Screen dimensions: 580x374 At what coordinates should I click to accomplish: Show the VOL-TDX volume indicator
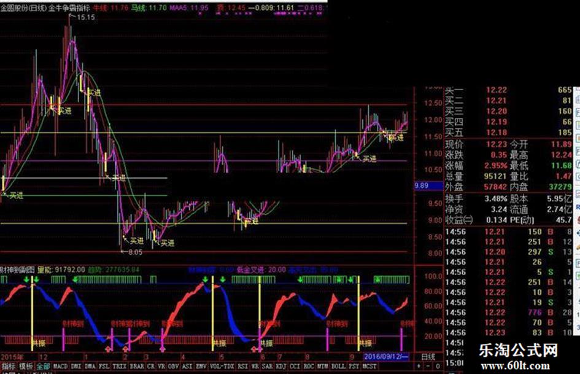tap(222, 366)
